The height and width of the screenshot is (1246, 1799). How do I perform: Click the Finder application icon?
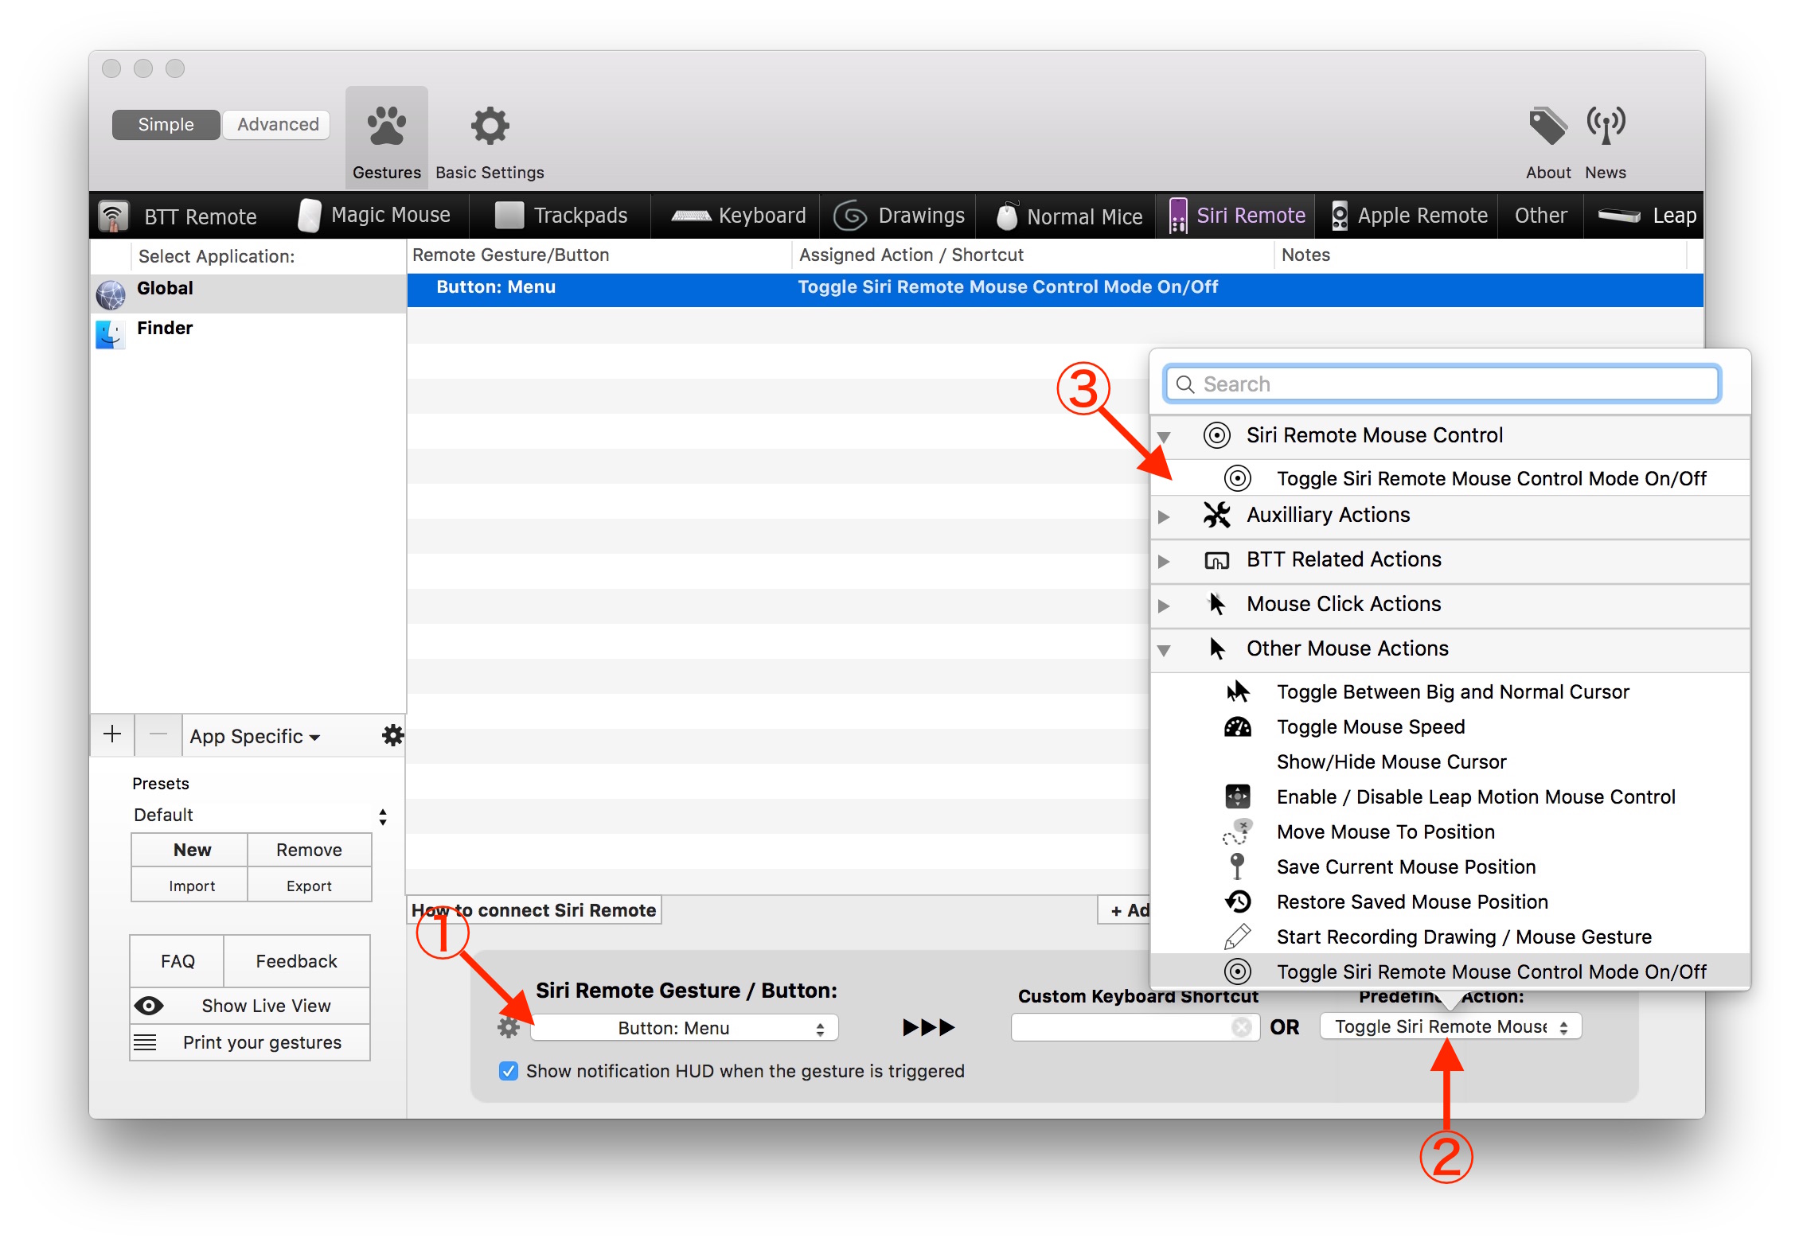[111, 333]
